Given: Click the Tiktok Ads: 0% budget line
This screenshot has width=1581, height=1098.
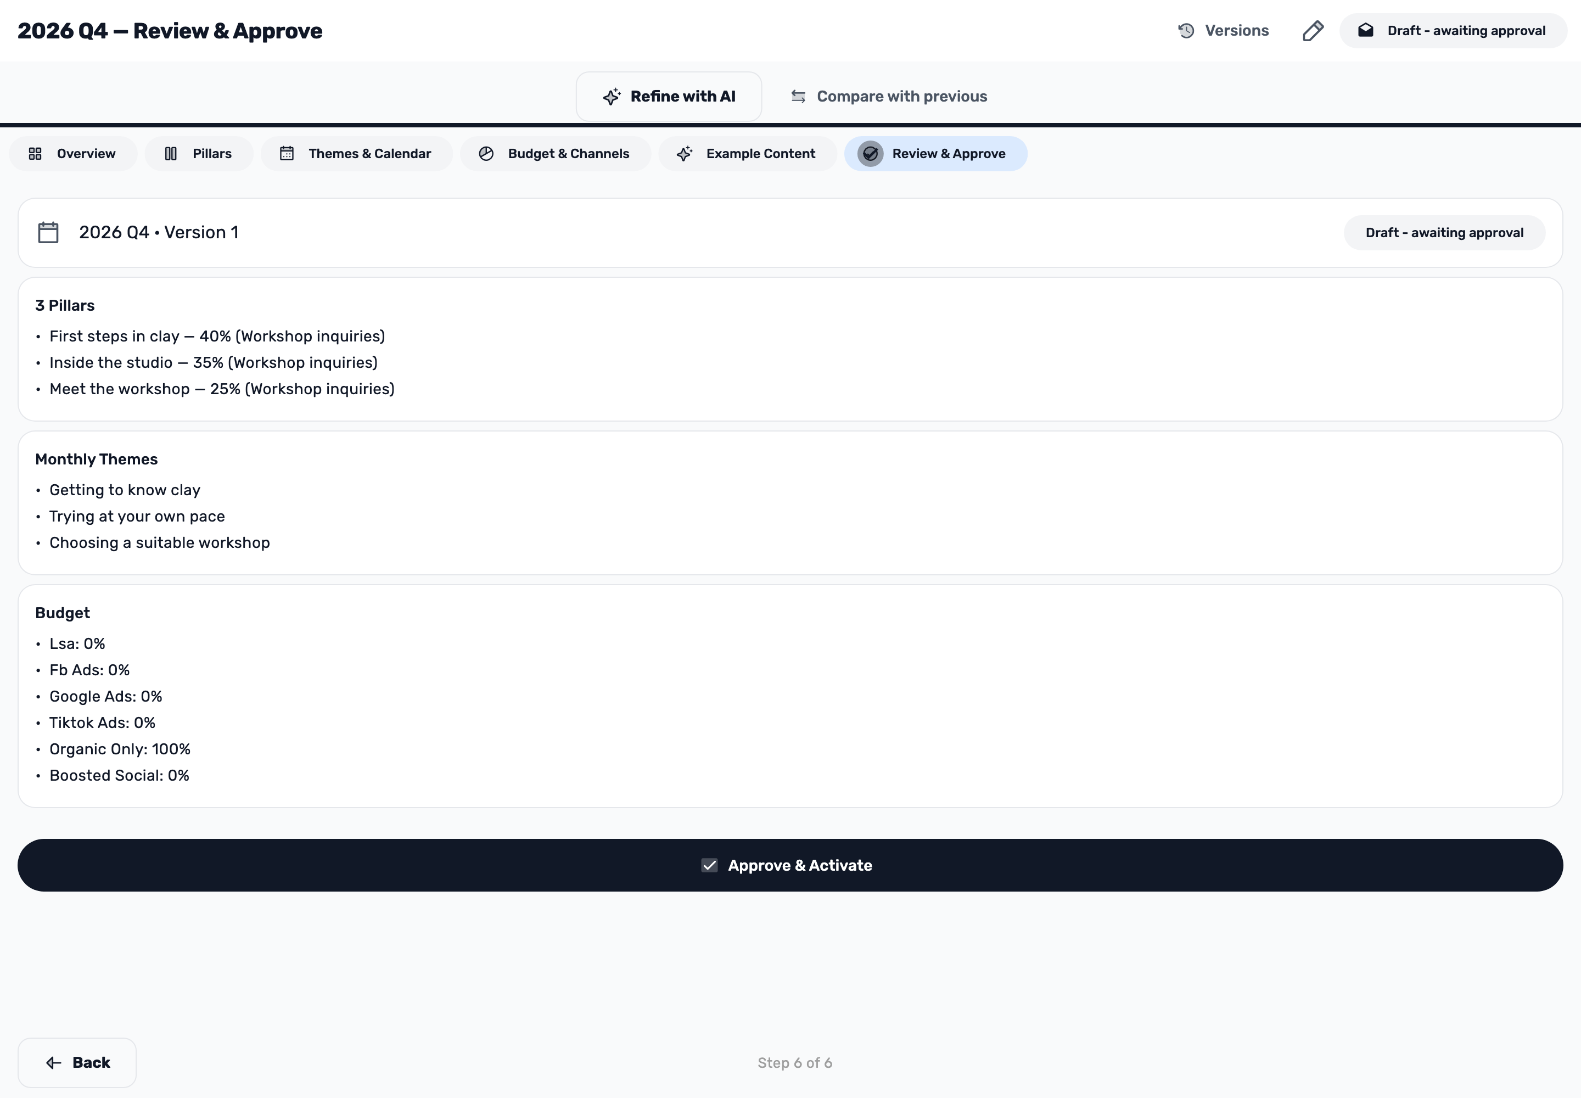Looking at the screenshot, I should [x=103, y=723].
